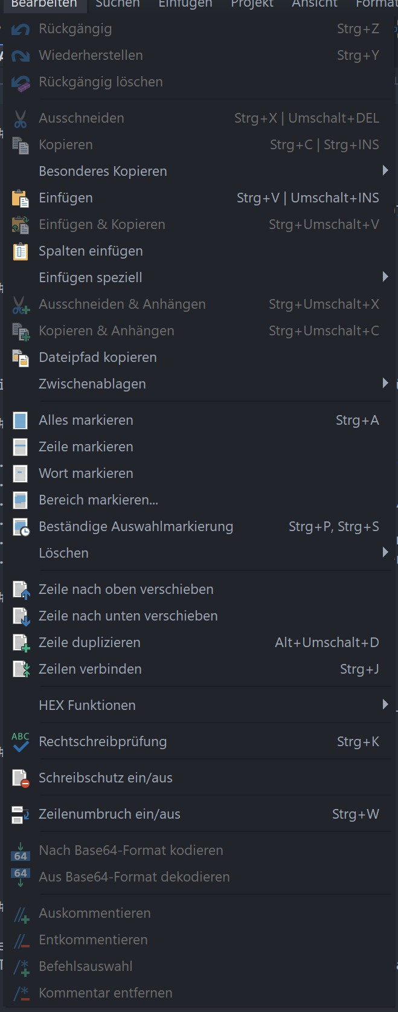398x1012 pixels.
Task: Click the Wort markieren icon
Action: 21,474
